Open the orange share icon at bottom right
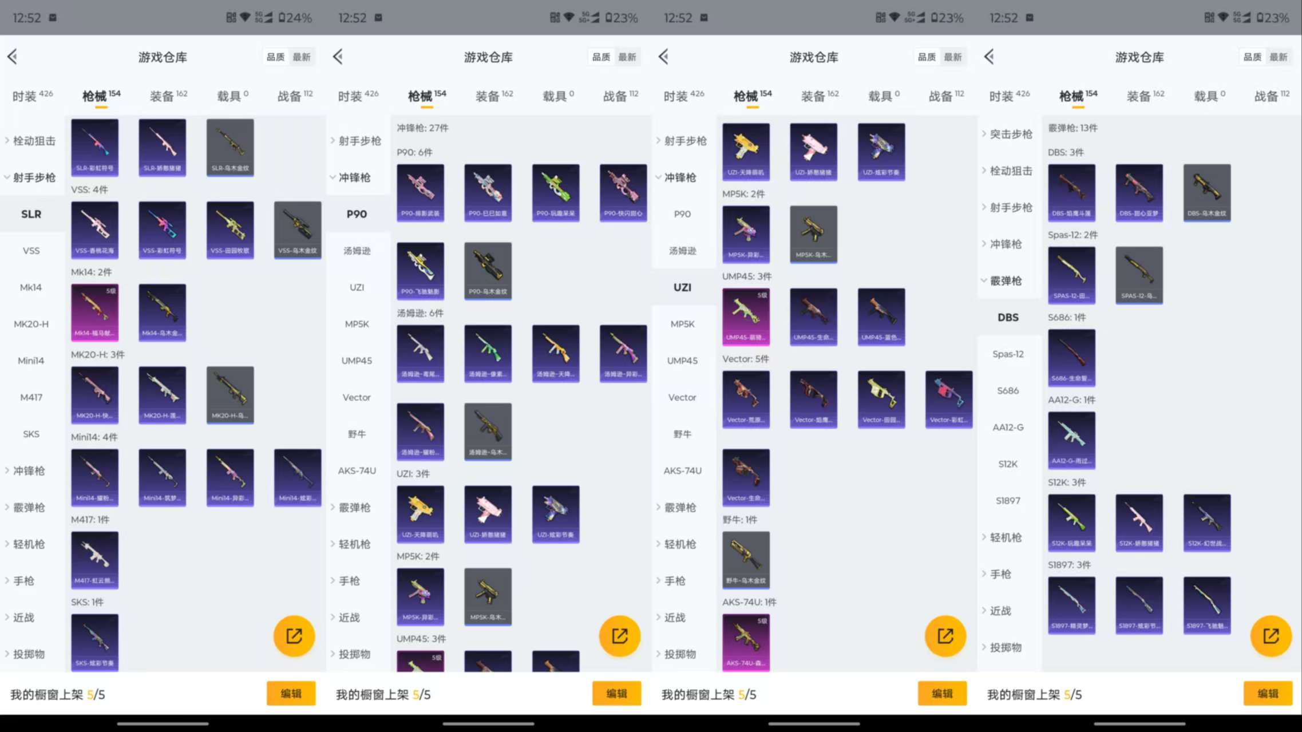The height and width of the screenshot is (732, 1302). tap(1270, 636)
